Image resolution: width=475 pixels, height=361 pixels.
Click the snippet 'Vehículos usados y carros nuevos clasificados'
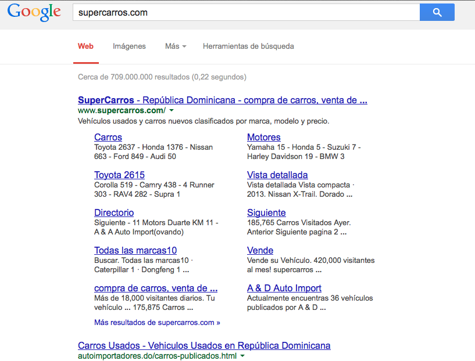pos(155,121)
